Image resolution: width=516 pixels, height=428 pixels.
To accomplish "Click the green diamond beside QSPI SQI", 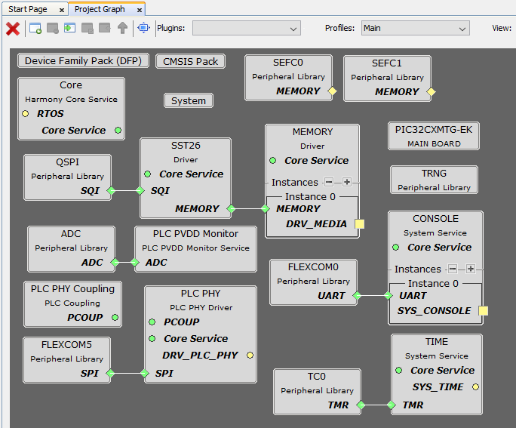I will click(111, 191).
